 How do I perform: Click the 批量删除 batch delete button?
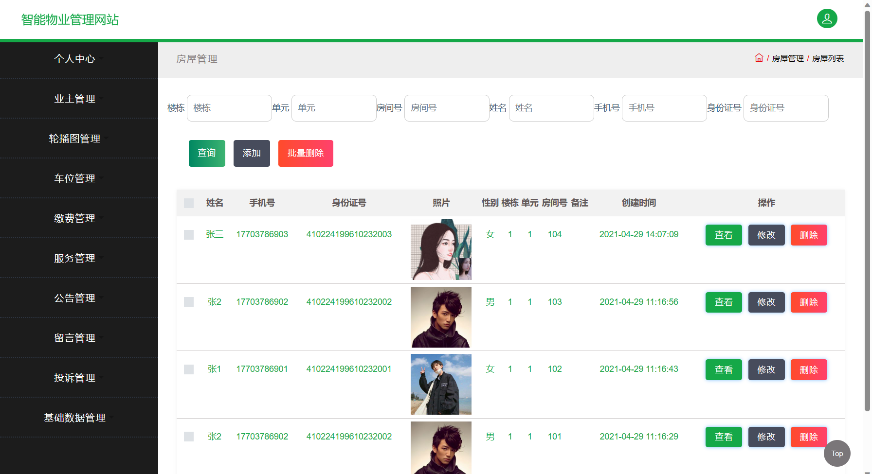pyautogui.click(x=306, y=153)
